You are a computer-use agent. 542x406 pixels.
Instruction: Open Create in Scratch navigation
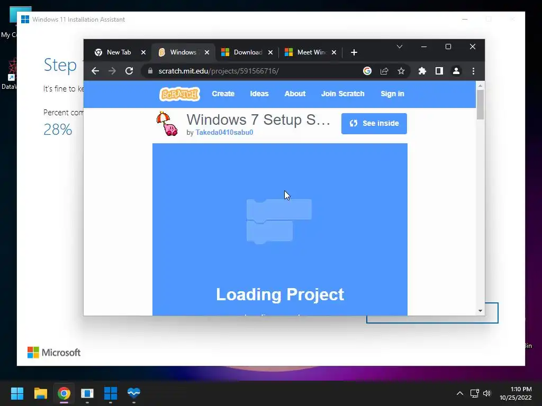223,94
